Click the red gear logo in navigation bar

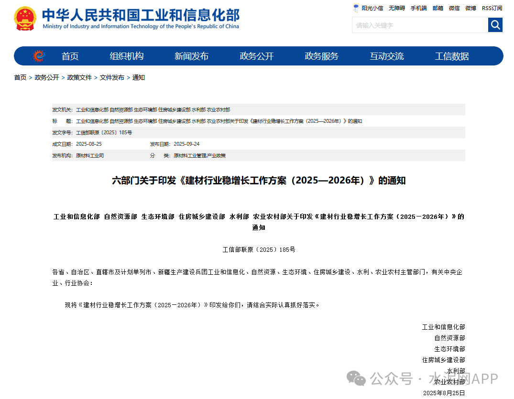coord(39,56)
